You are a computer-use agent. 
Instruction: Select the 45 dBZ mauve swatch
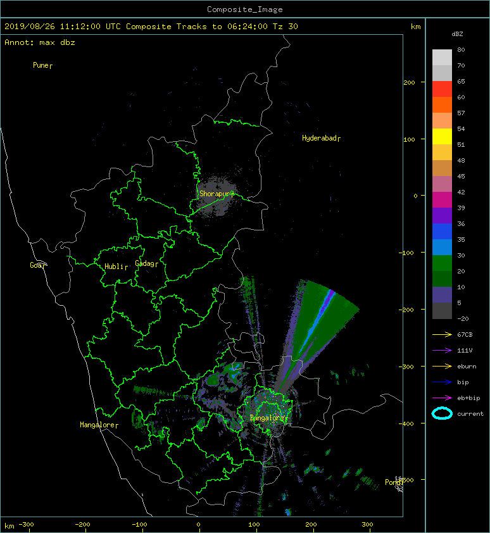click(x=442, y=184)
